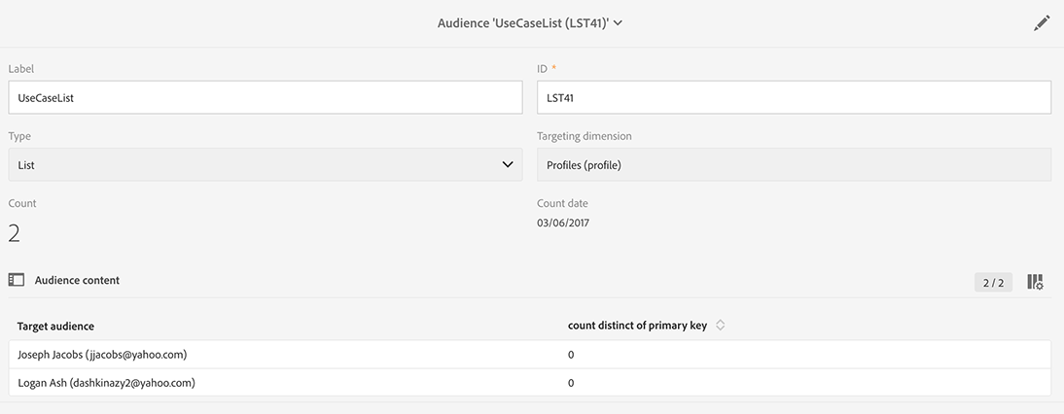Click the Label field containing UseCaseList
Screen dimensions: 1064x414
click(265, 97)
